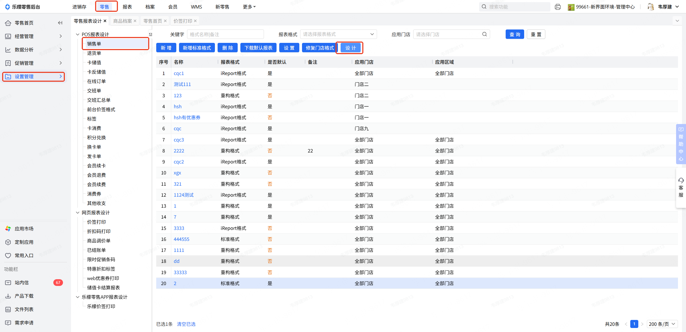Click the printer icon in top bar

(x=558, y=7)
